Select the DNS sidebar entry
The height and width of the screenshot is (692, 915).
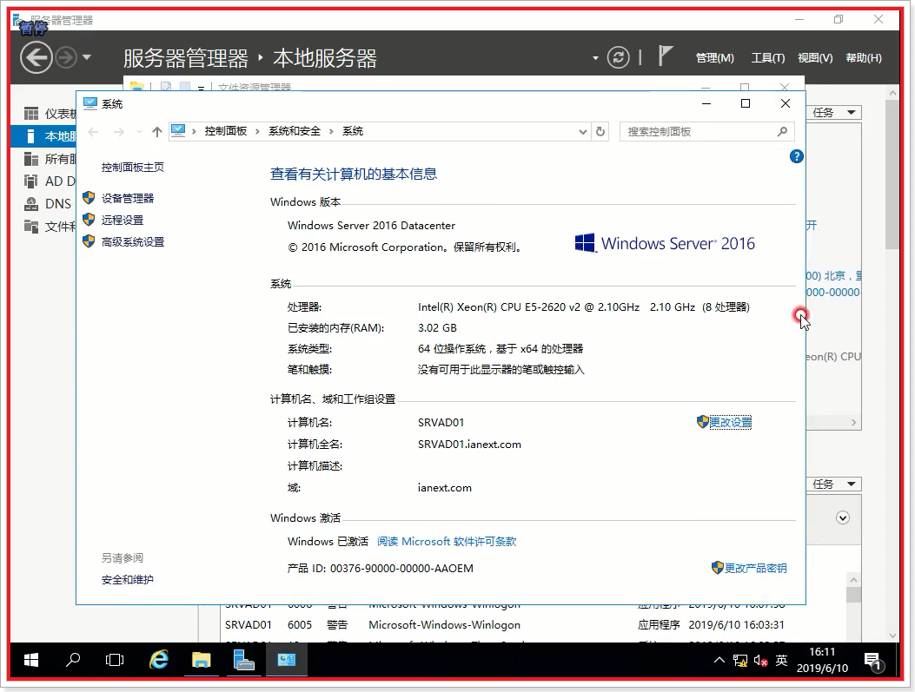[x=50, y=203]
